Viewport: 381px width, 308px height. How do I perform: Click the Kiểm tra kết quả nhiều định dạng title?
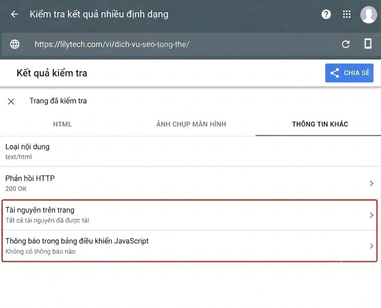click(99, 14)
